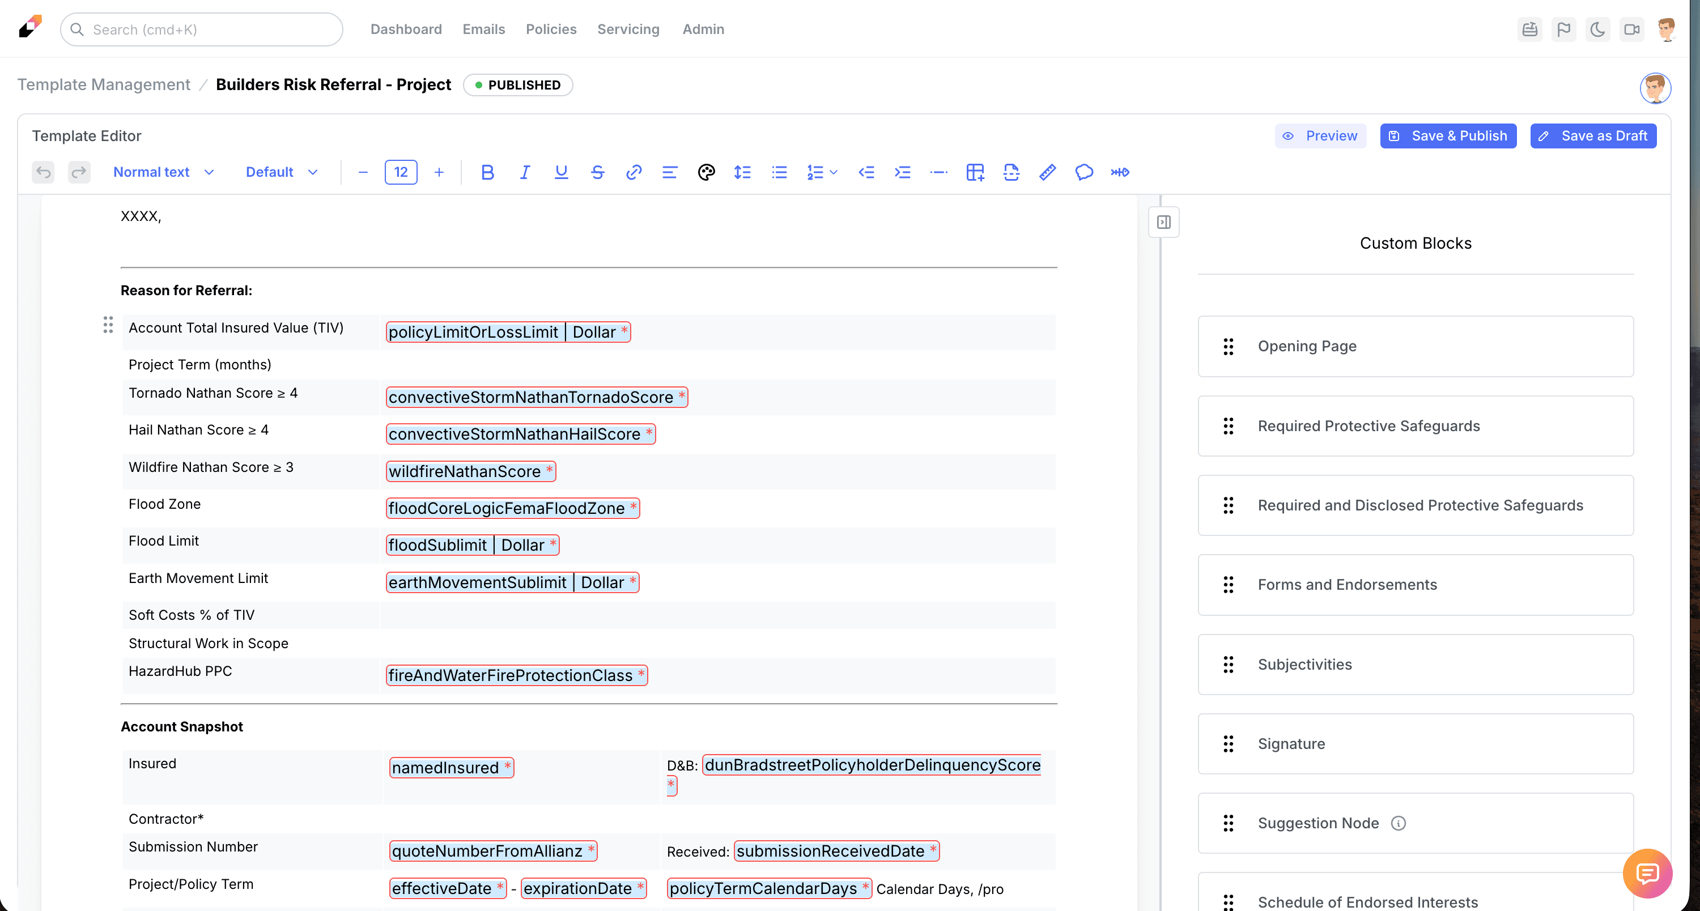Open text alignment options

point(670,172)
